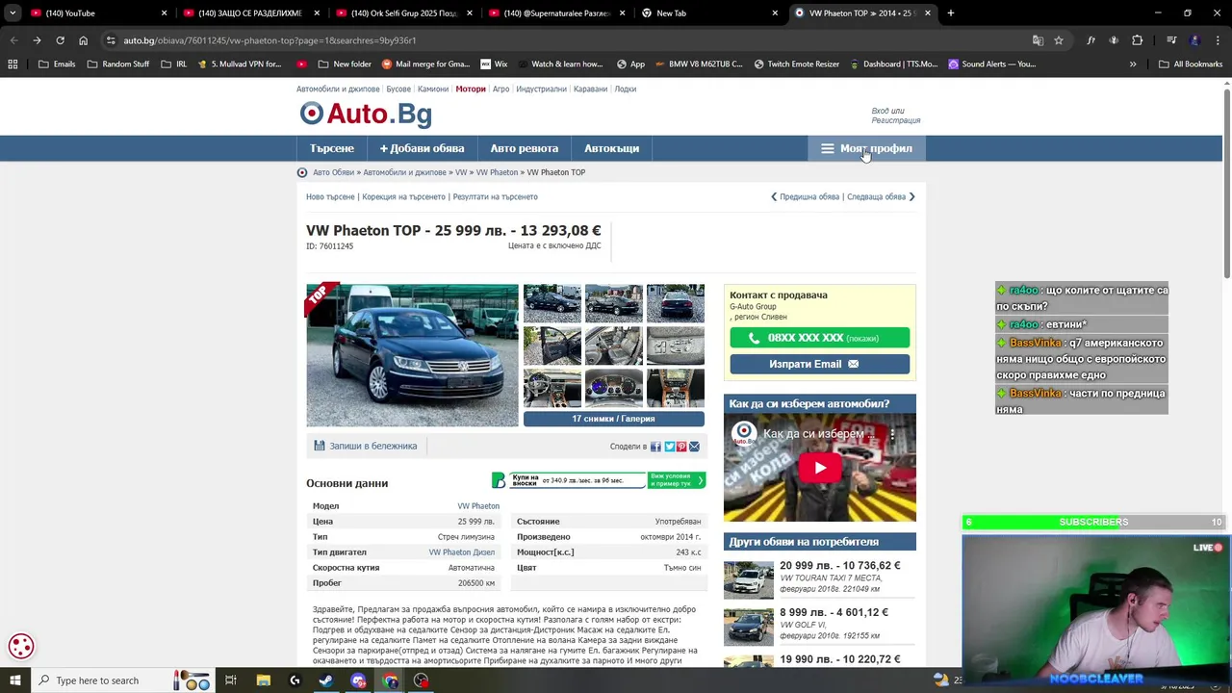Click the browser Home icon
This screenshot has height=693, width=1232.
tap(84, 40)
